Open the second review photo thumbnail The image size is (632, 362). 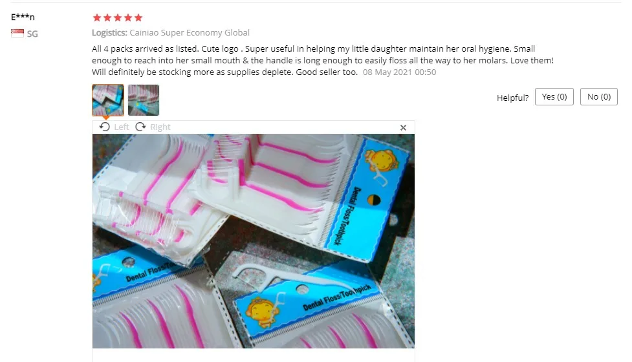pos(144,100)
